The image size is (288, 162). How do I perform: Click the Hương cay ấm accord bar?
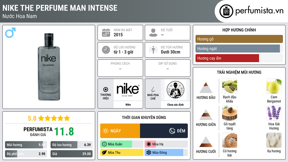pyautogui.click(x=239, y=58)
